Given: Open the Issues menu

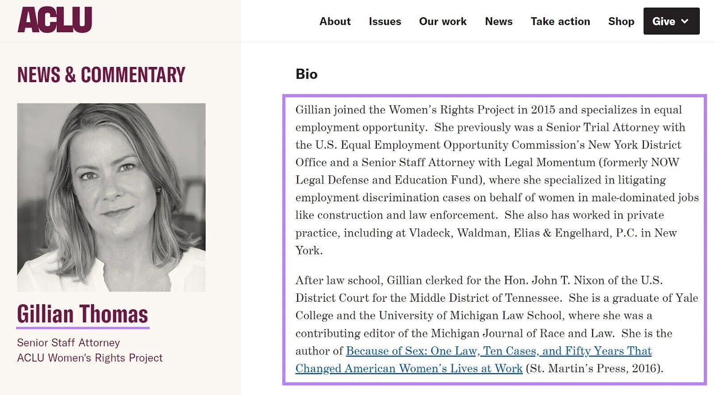Looking at the screenshot, I should point(385,21).
